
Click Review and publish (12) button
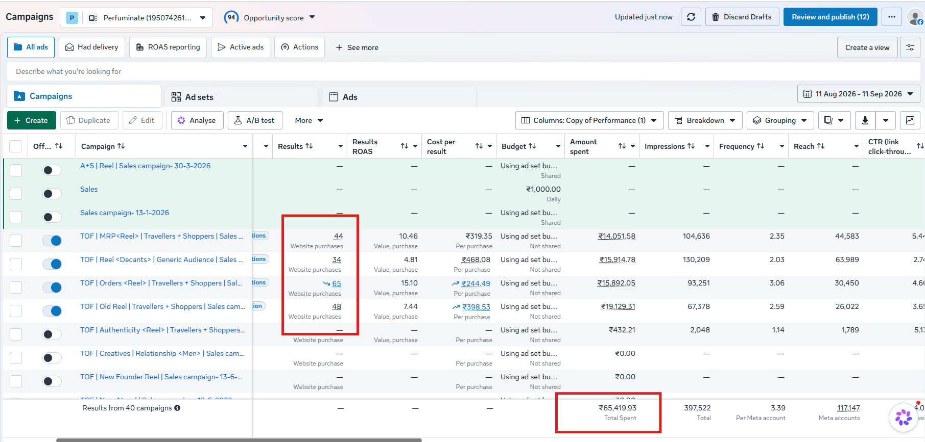pos(830,17)
